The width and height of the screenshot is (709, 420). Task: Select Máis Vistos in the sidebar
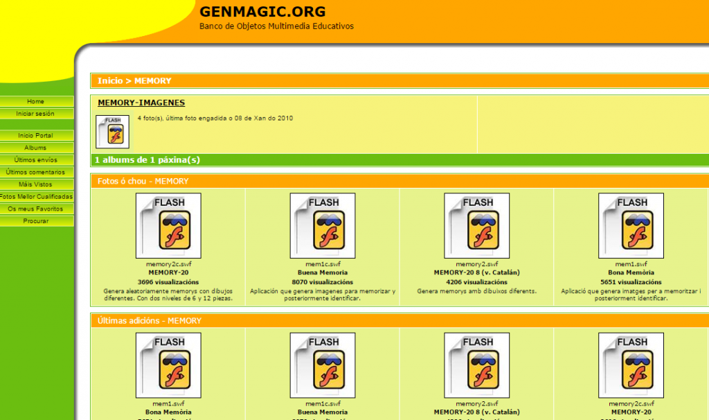tap(35, 184)
